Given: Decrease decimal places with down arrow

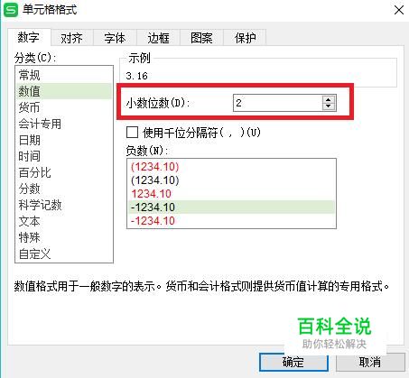Looking at the screenshot, I should click(329, 106).
